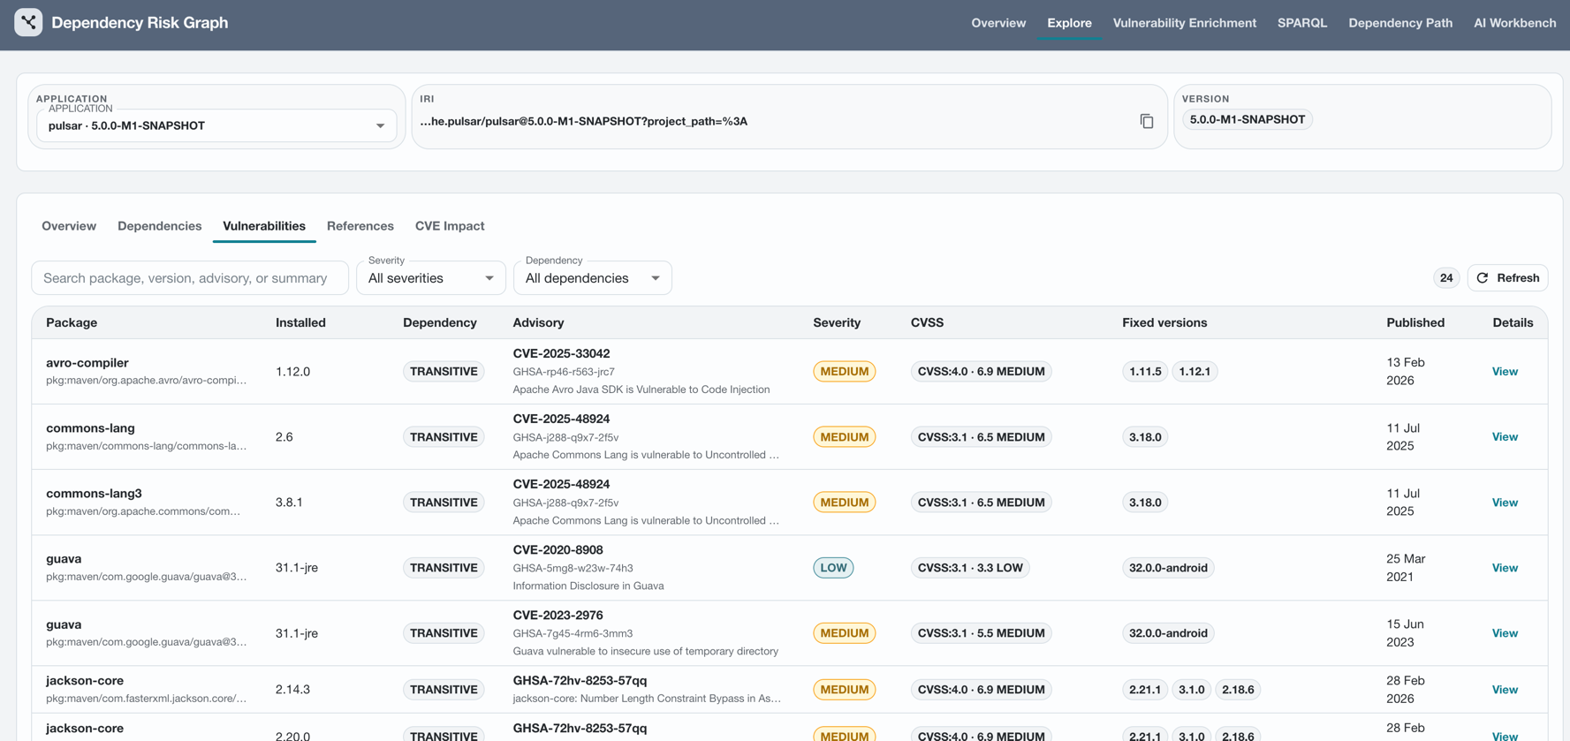The height and width of the screenshot is (741, 1570).
Task: Click the LOW severity badge for guava
Action: coord(833,568)
